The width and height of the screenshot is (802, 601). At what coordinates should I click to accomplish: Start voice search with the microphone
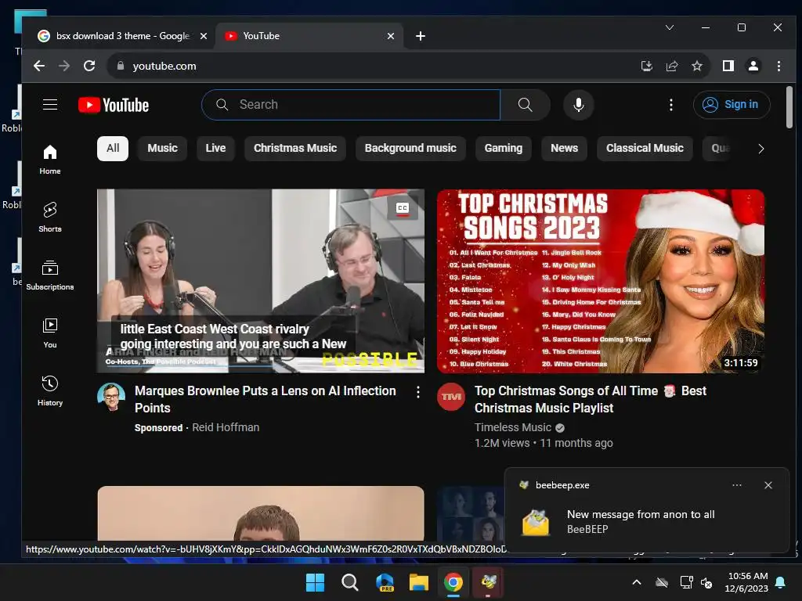[579, 105]
